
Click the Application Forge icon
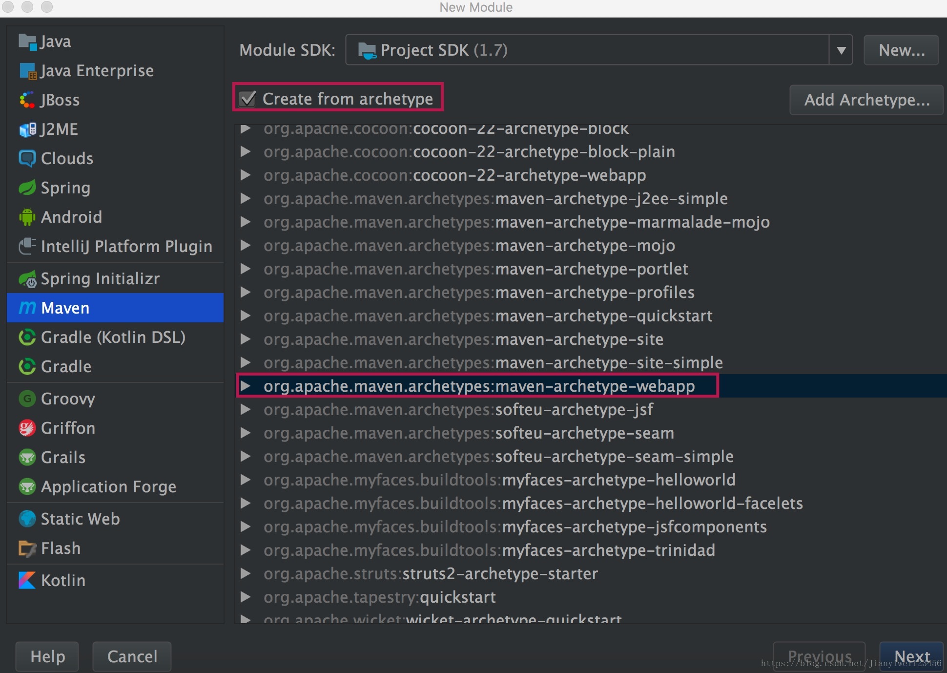(27, 487)
